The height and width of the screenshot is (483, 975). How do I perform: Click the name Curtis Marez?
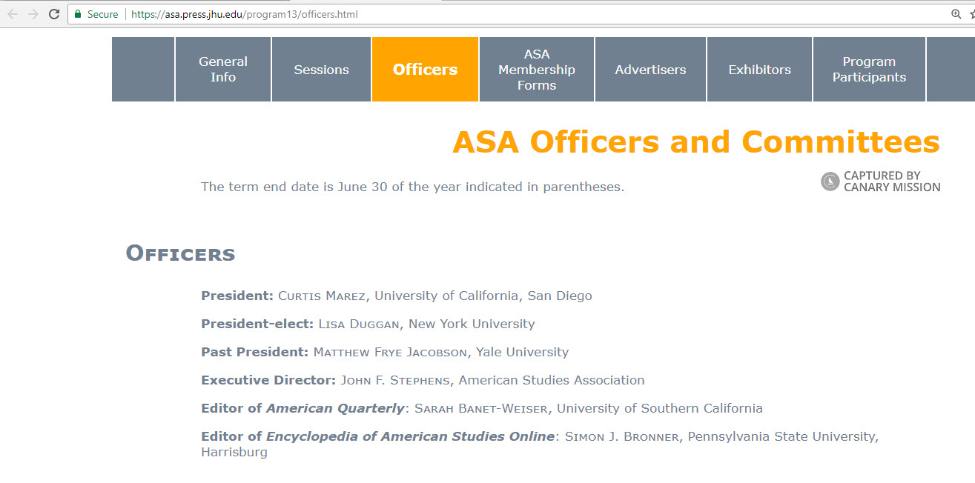[322, 296]
